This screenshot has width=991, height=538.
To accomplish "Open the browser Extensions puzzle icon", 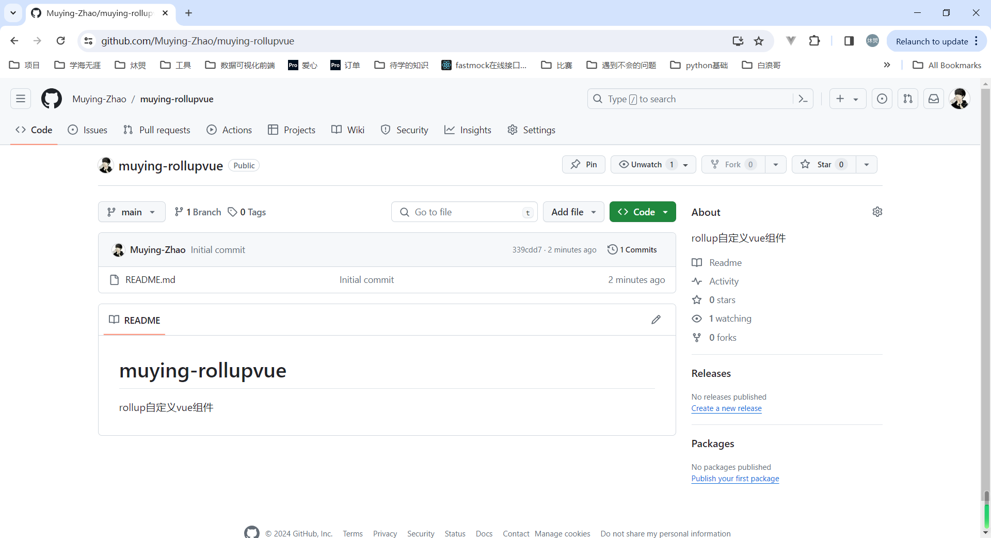I will (814, 41).
